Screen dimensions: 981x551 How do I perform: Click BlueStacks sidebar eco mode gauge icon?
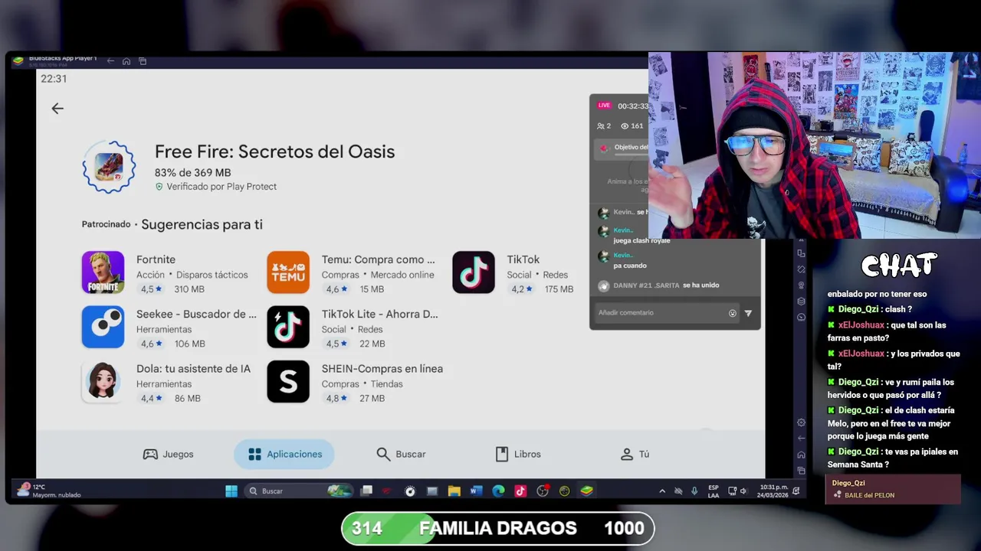pyautogui.click(x=801, y=317)
